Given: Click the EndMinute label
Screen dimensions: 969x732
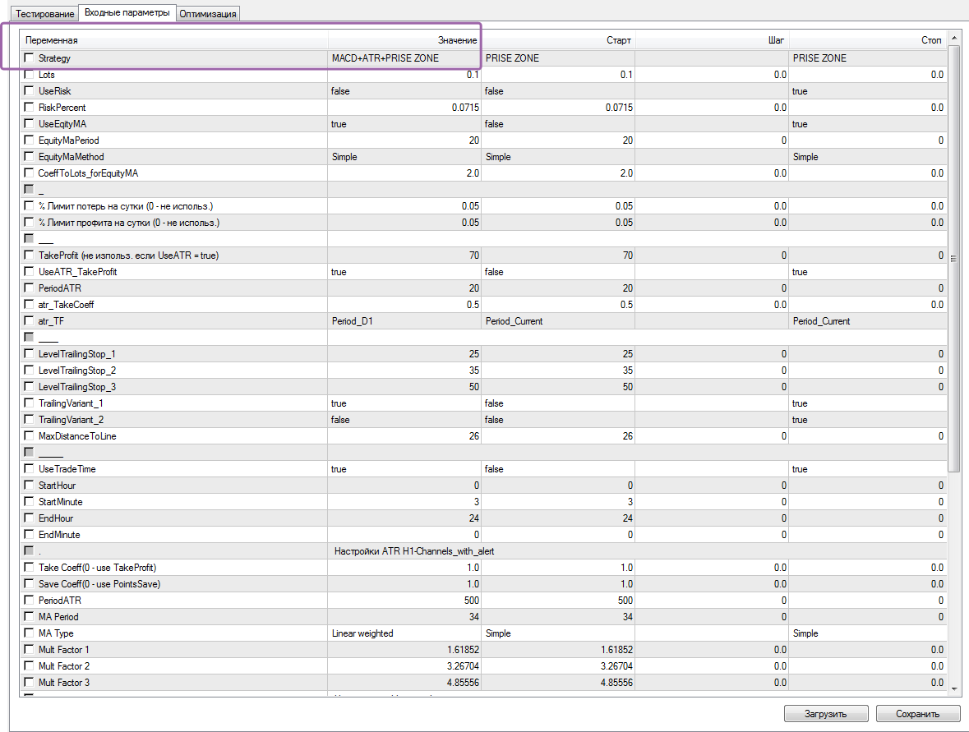Looking at the screenshot, I should (58, 535).
